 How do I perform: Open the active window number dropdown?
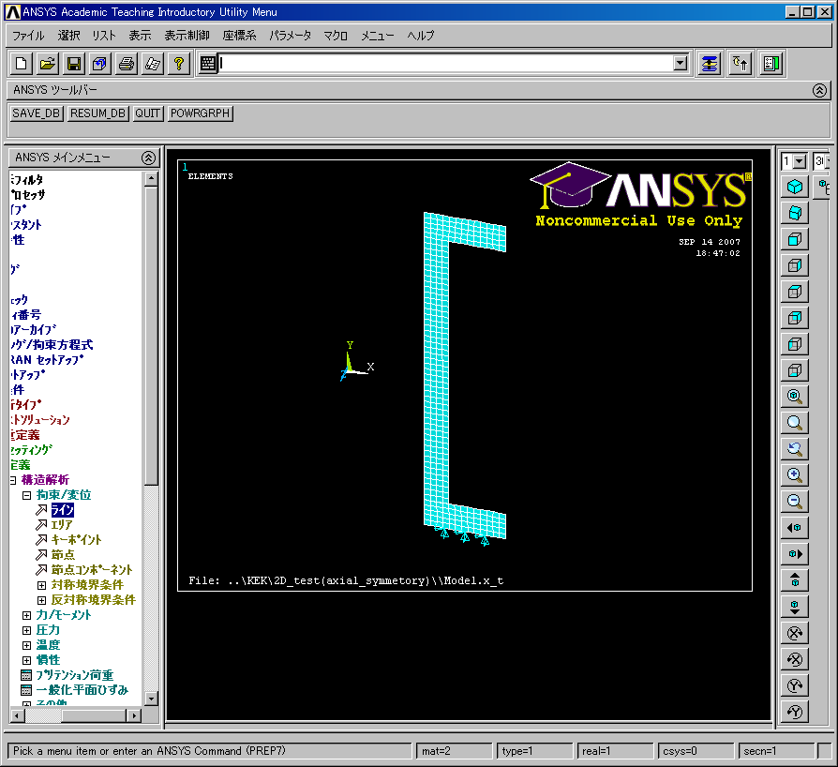pyautogui.click(x=800, y=161)
